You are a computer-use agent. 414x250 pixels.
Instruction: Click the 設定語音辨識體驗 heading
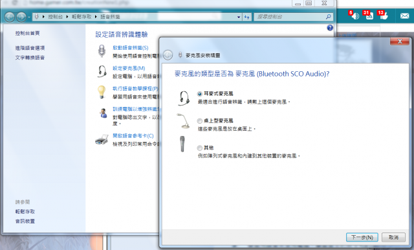pos(122,34)
